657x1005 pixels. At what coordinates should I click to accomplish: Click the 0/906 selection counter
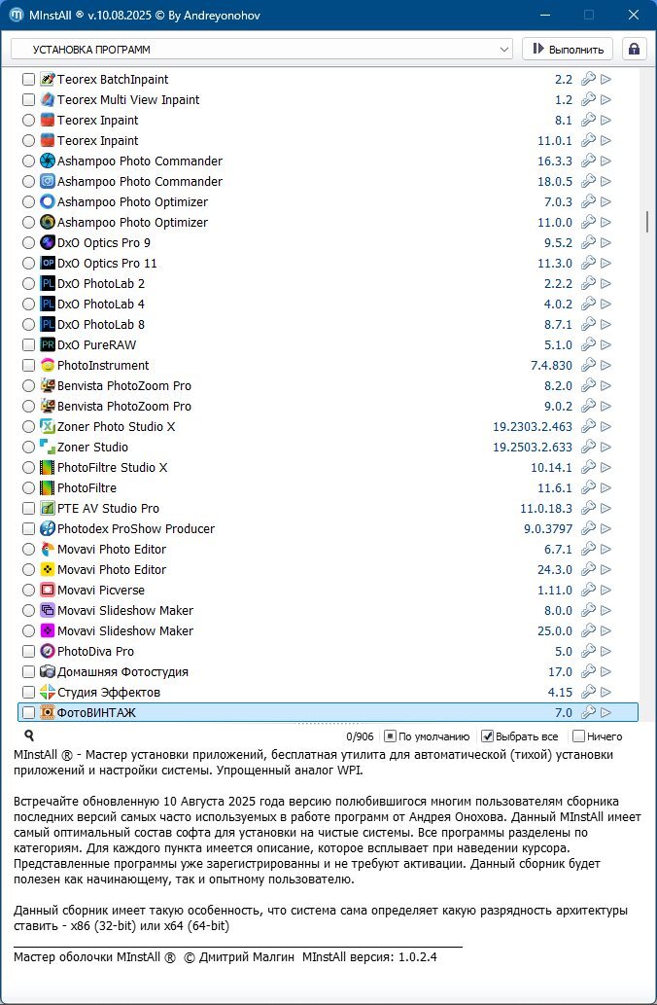(360, 737)
